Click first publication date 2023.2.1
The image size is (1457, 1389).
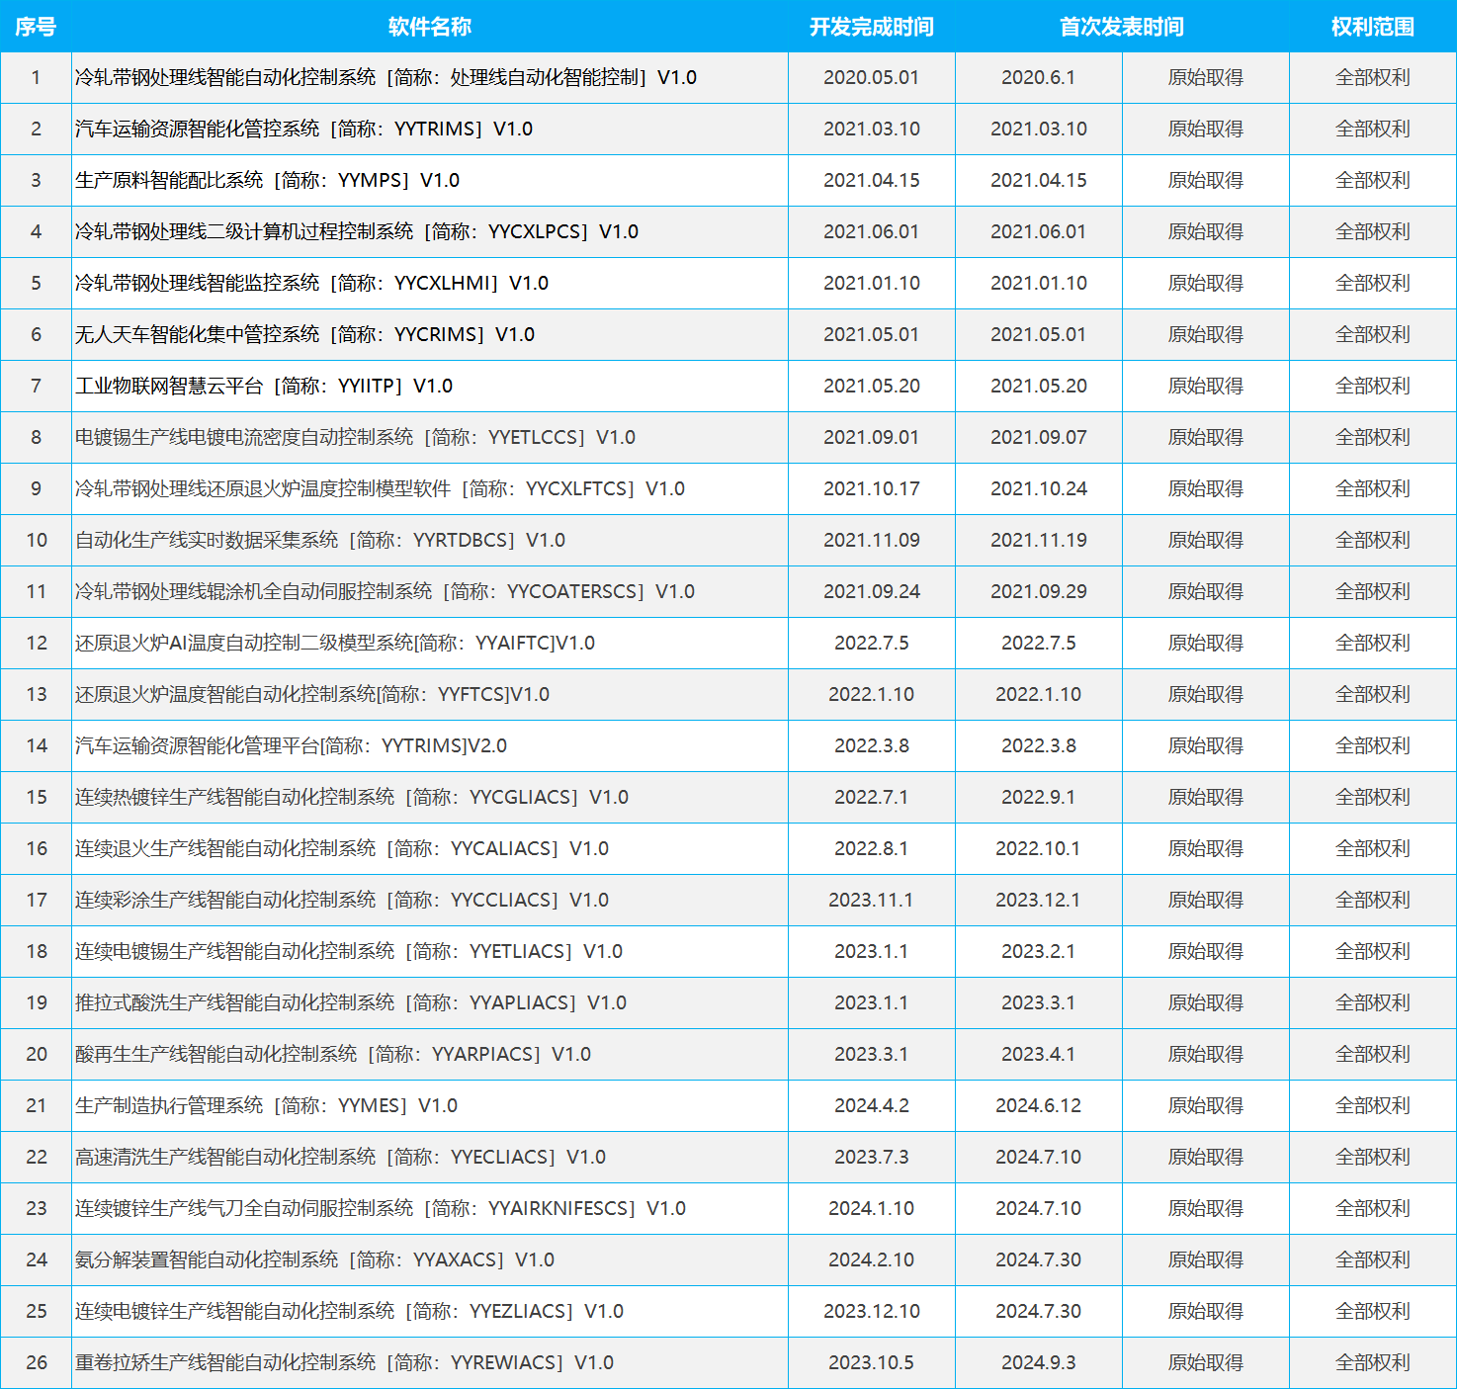1039,952
